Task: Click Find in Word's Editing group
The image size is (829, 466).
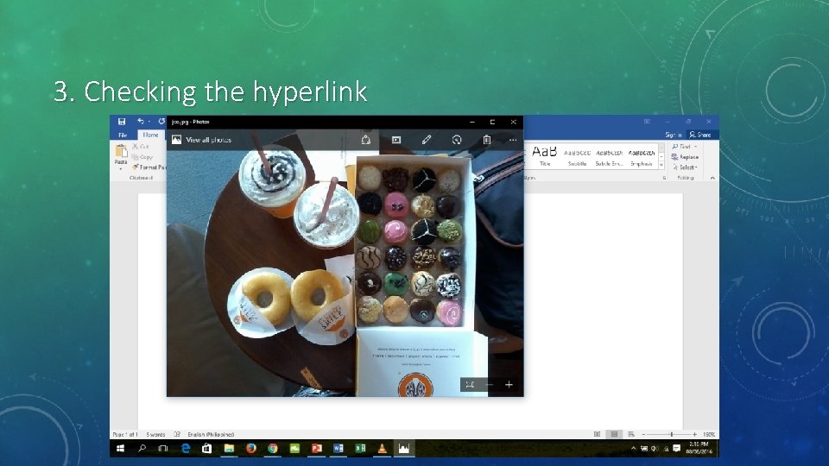Action: click(x=681, y=147)
